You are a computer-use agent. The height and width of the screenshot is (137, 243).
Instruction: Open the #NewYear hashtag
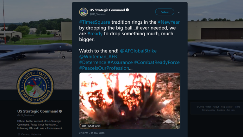(x=169, y=22)
